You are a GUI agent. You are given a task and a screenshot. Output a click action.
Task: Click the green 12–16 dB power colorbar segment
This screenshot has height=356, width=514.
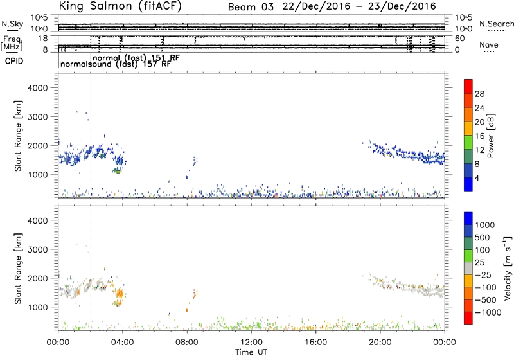(x=468, y=143)
